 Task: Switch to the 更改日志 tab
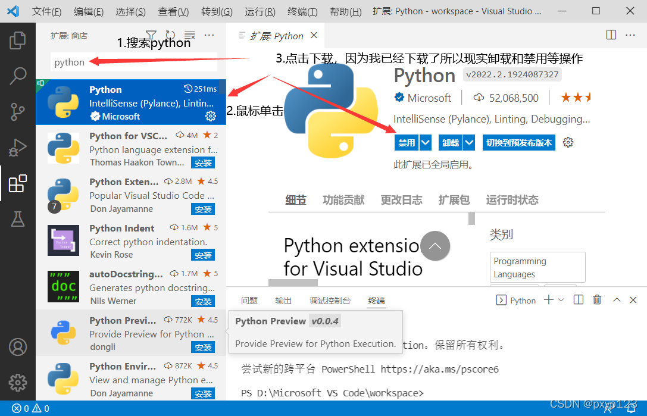click(x=401, y=200)
